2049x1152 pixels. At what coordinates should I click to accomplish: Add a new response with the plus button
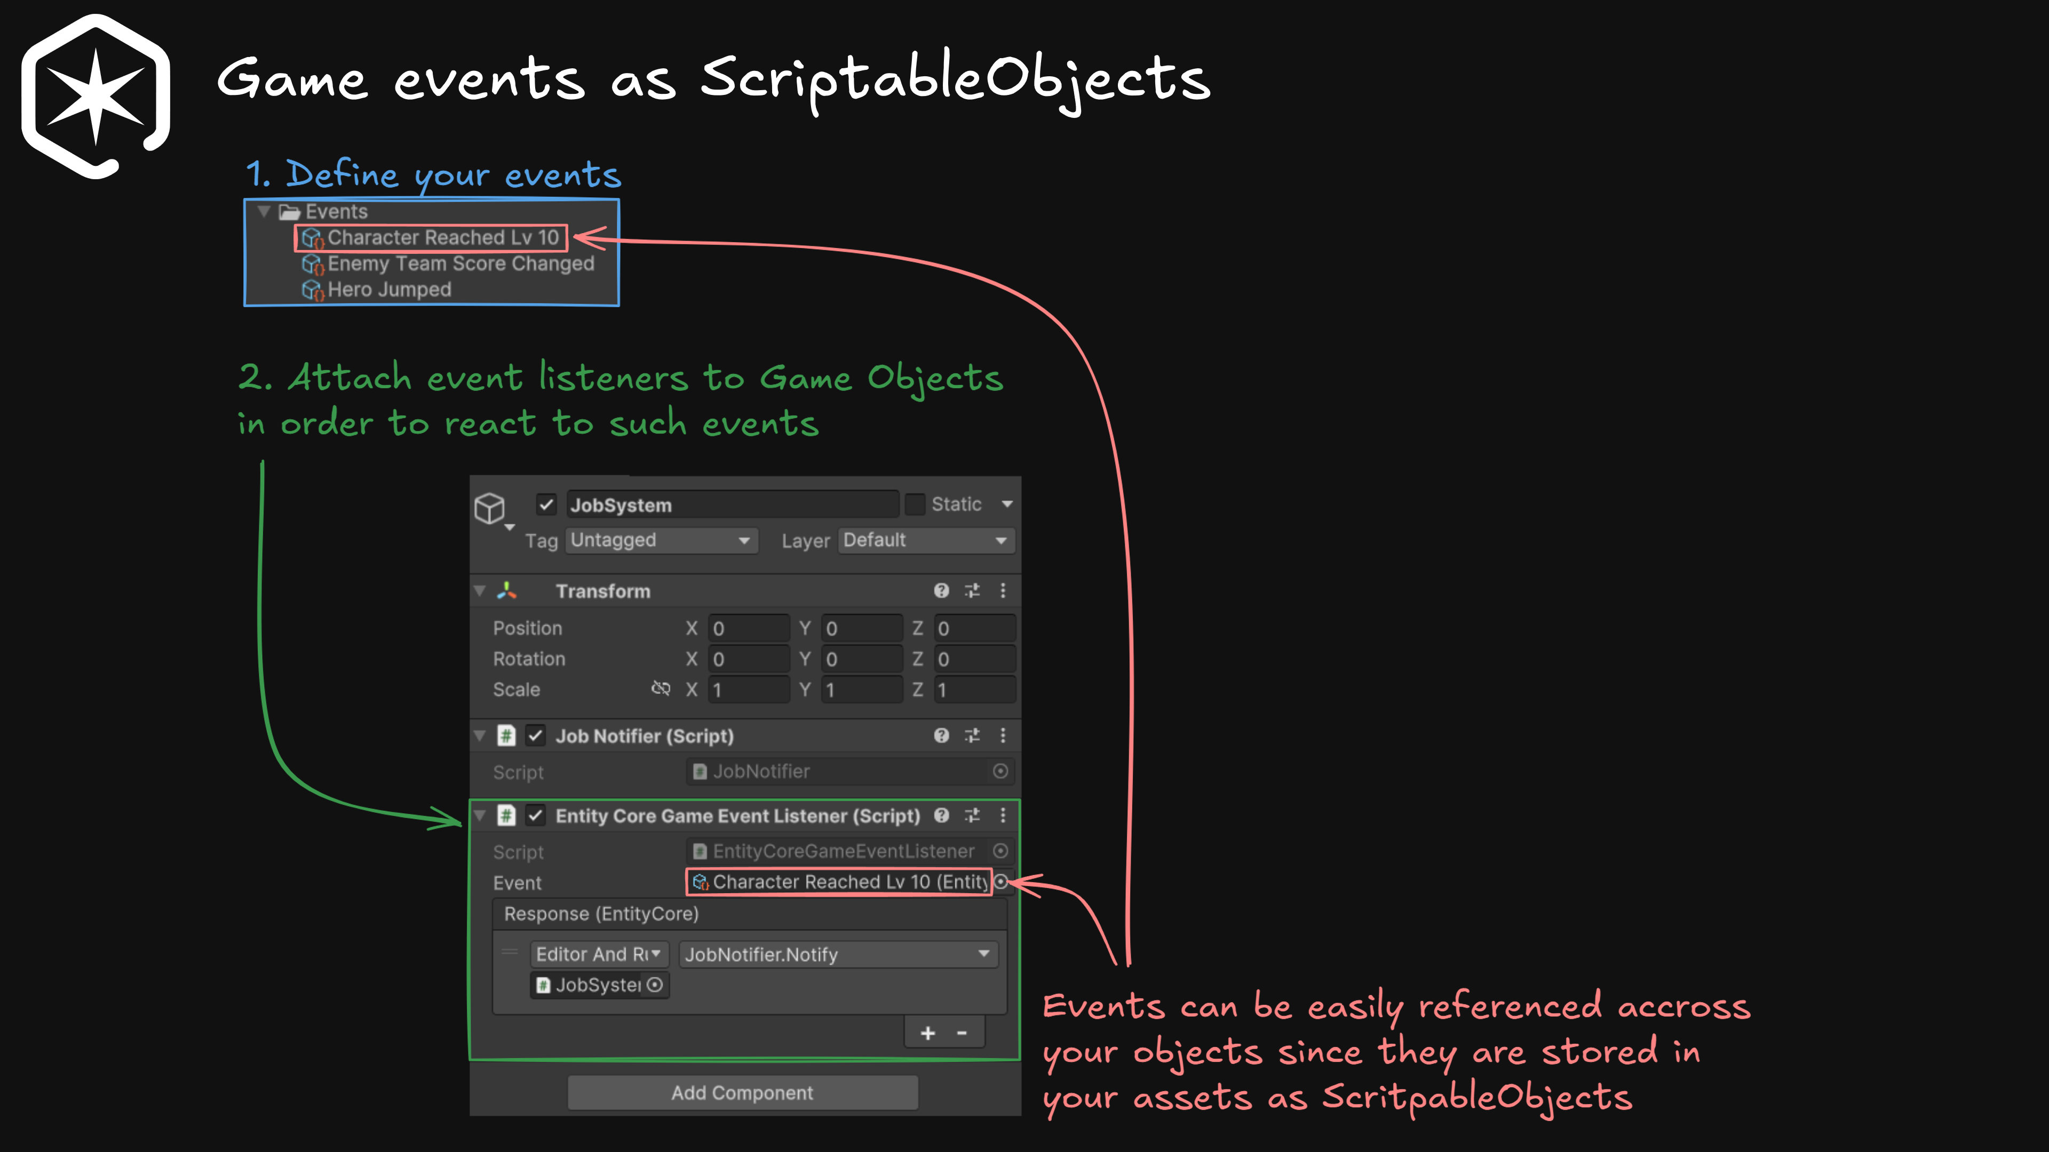pos(927,1033)
